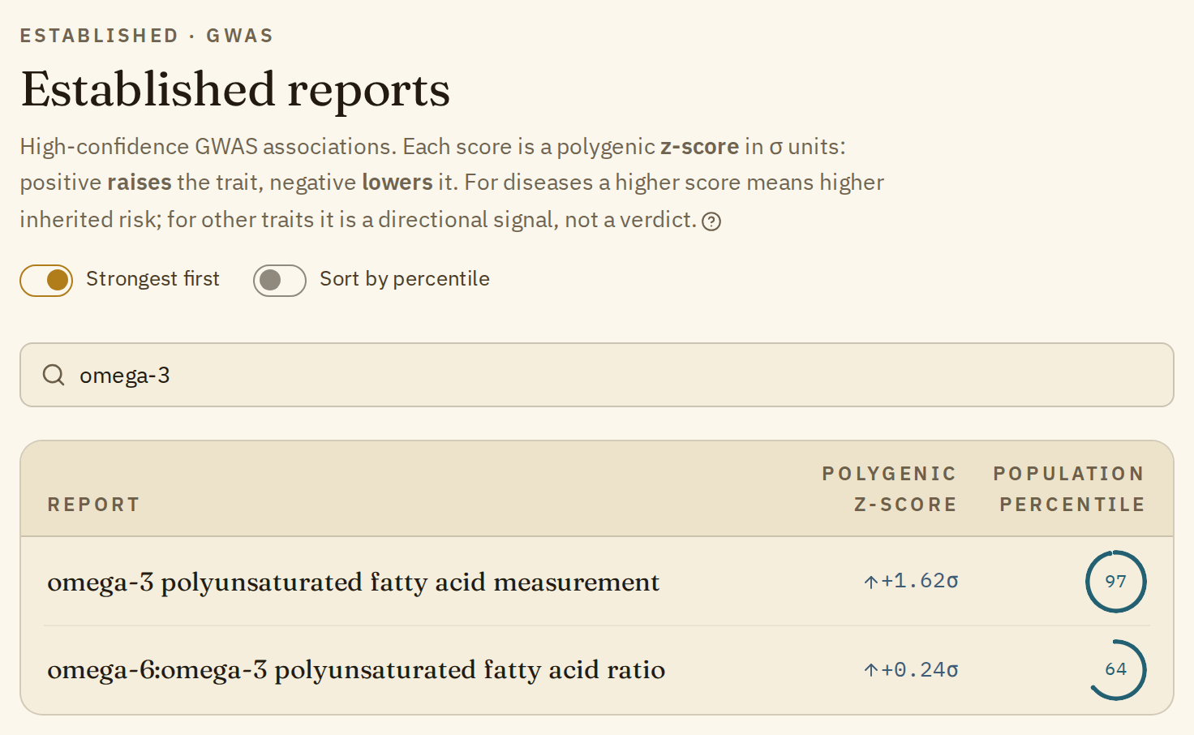Viewport: 1194px width, 735px height.
Task: Click the up arrow beside +1.62σ
Action: click(x=871, y=582)
